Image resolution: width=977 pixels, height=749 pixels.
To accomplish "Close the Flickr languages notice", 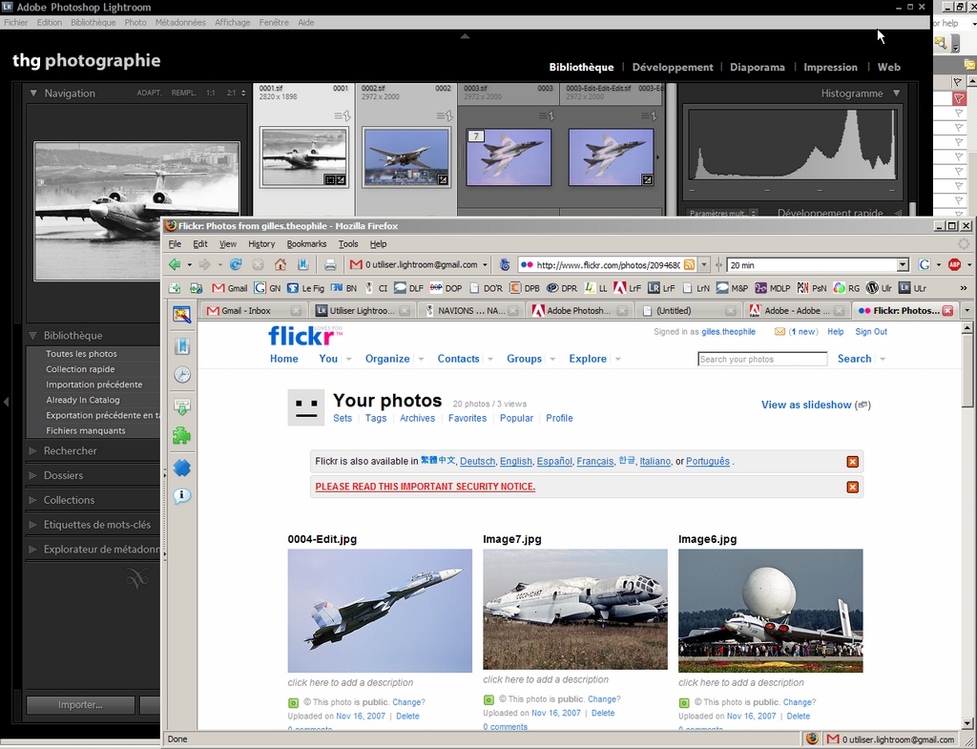I will click(x=852, y=462).
